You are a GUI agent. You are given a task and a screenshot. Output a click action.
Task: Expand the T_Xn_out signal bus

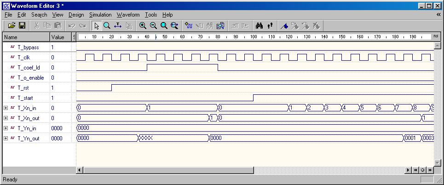(x=6, y=118)
